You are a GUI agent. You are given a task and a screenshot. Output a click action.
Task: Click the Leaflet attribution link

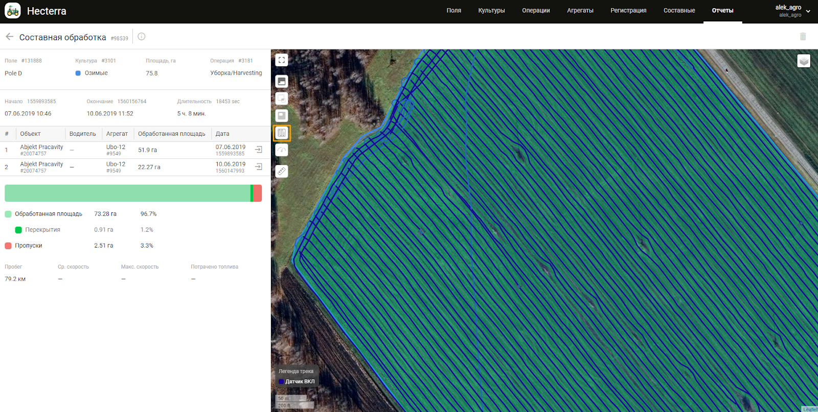click(x=810, y=409)
